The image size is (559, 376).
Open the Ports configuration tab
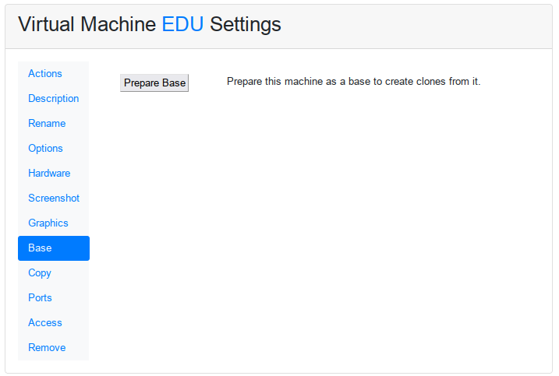pos(54,298)
